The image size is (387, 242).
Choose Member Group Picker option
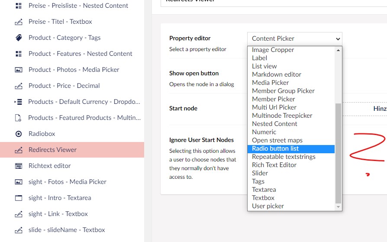pyautogui.click(x=291, y=91)
